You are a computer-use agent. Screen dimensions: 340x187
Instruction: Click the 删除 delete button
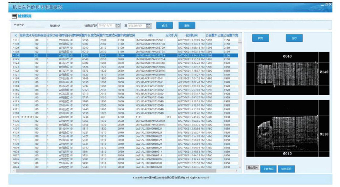coord(187,25)
